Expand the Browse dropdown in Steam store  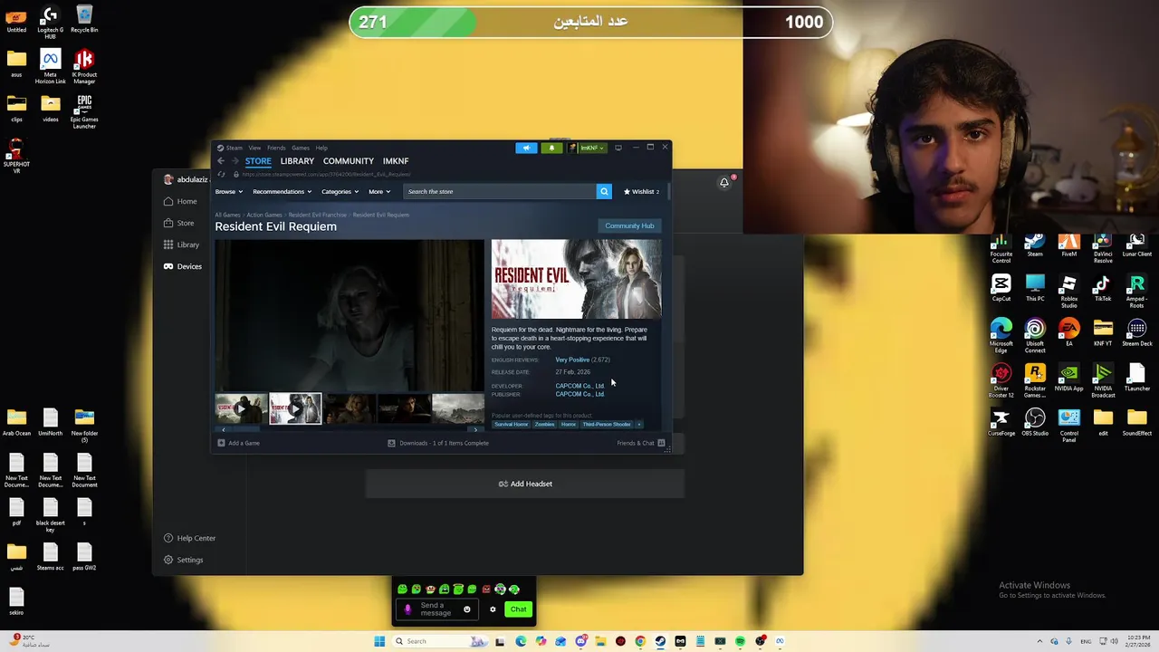point(228,191)
